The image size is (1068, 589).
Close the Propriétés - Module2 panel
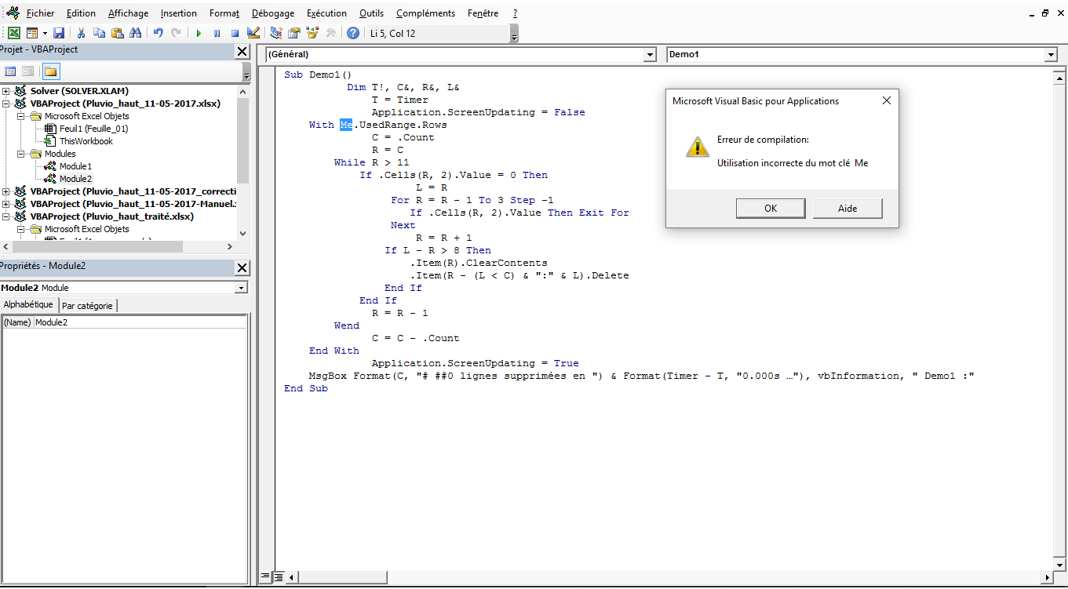point(242,267)
